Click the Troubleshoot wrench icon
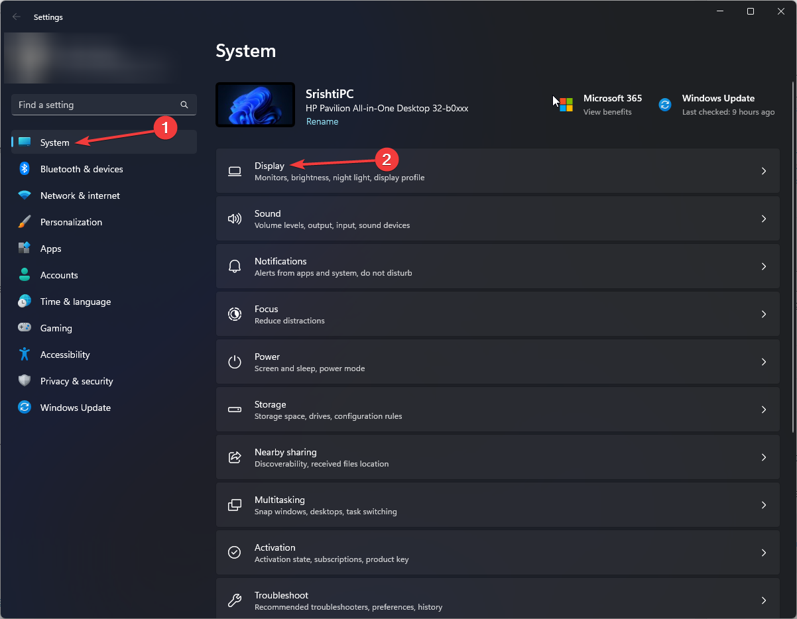Viewport: 797px width, 619px height. coord(235,600)
